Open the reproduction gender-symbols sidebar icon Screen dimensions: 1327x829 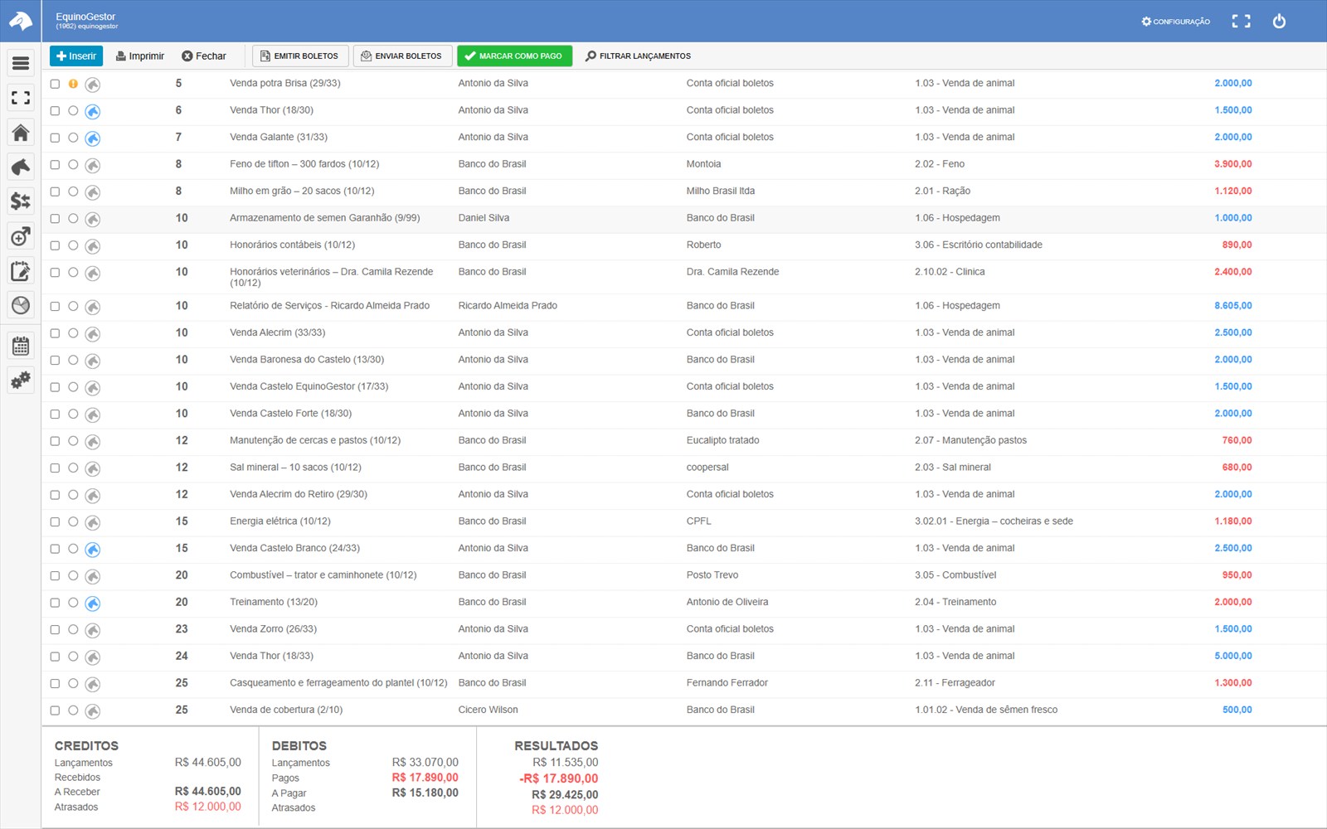pos(21,236)
